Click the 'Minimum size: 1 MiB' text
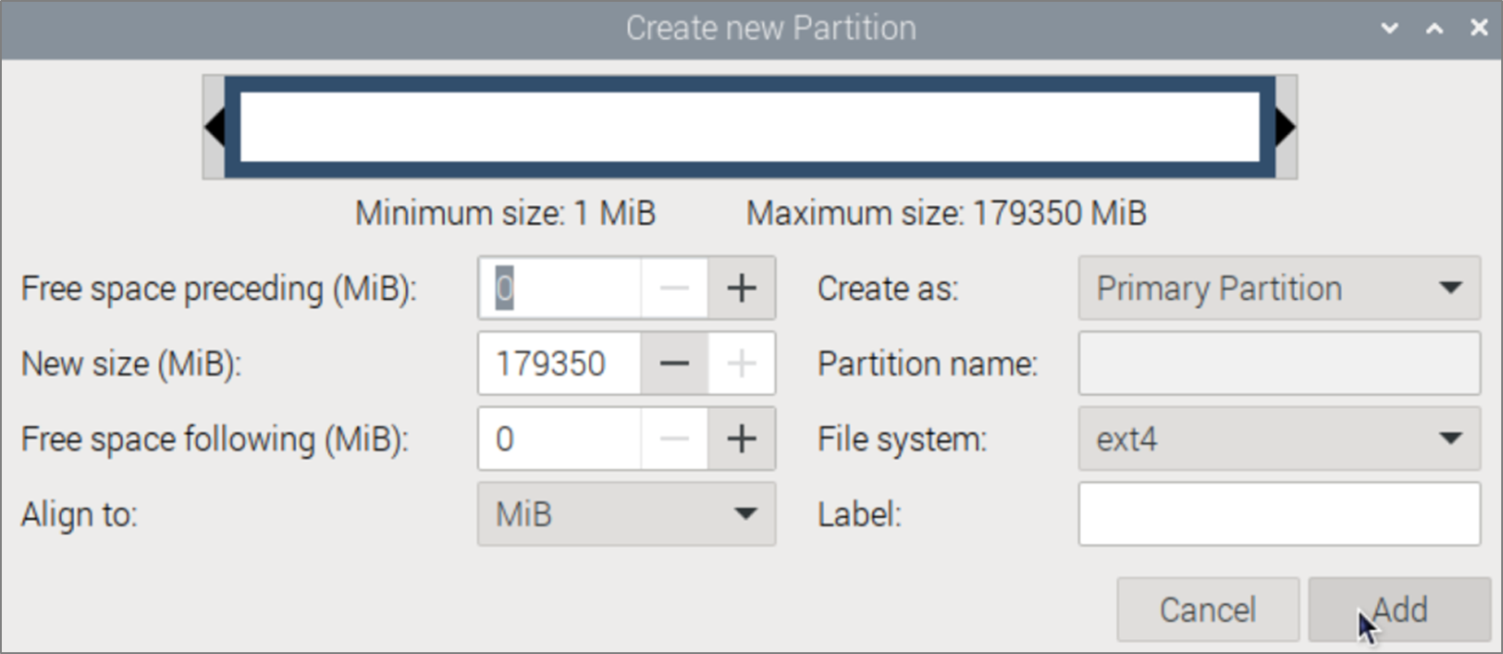The height and width of the screenshot is (654, 1503). (505, 214)
